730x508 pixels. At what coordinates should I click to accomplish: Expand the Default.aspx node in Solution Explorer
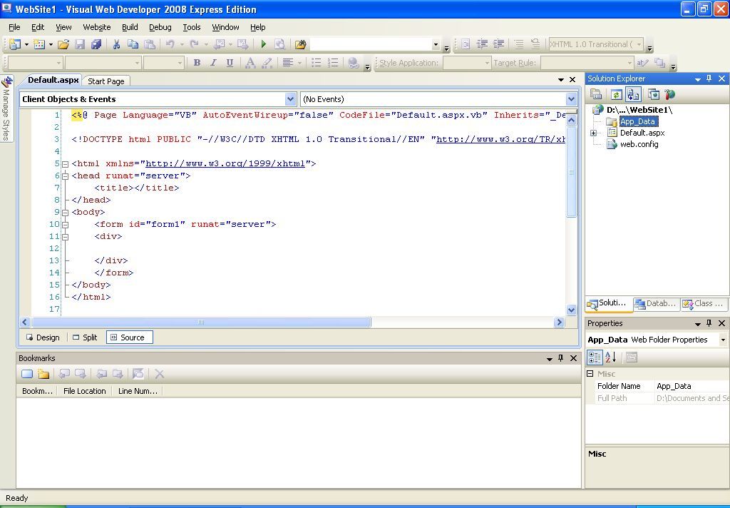594,133
